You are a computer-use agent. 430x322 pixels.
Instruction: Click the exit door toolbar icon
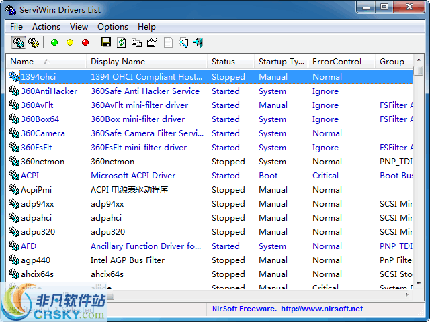(x=198, y=42)
